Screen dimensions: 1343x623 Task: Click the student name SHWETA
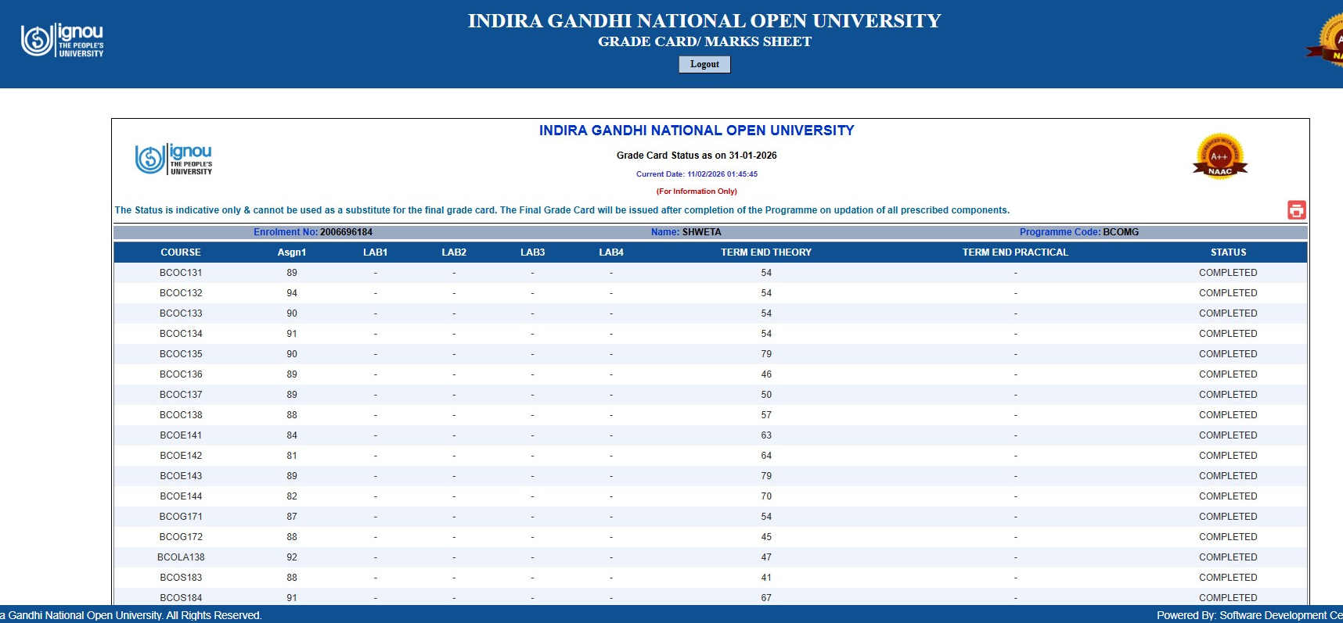(702, 232)
